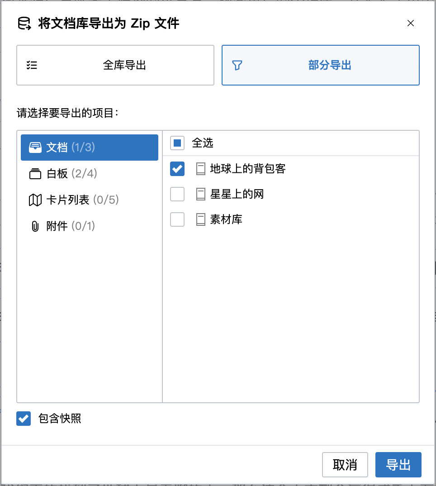Click the funnel icon in 部分导出
Screen dimensions: 436x486
coord(237,65)
